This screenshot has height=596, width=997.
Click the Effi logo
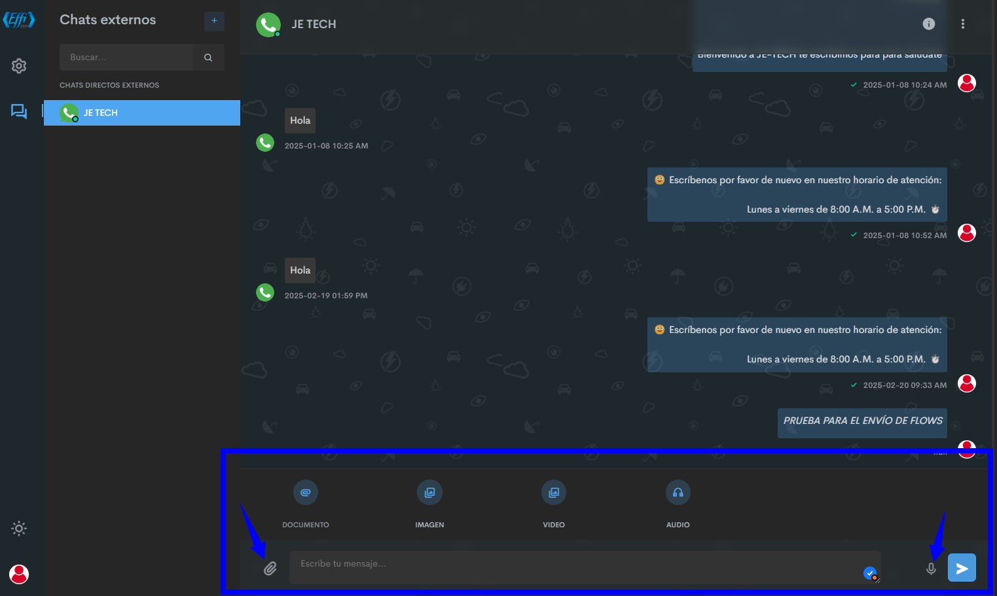tap(19, 20)
